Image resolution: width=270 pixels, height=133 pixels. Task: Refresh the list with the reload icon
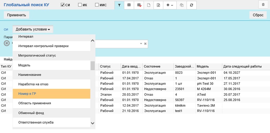coord(191,5)
